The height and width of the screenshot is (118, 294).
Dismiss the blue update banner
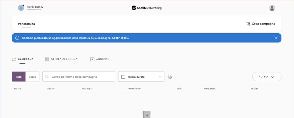click(276, 38)
